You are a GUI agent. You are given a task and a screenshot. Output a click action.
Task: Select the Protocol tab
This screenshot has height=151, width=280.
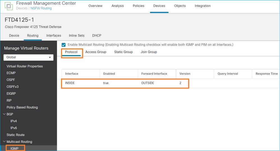pyautogui.click(x=71, y=52)
